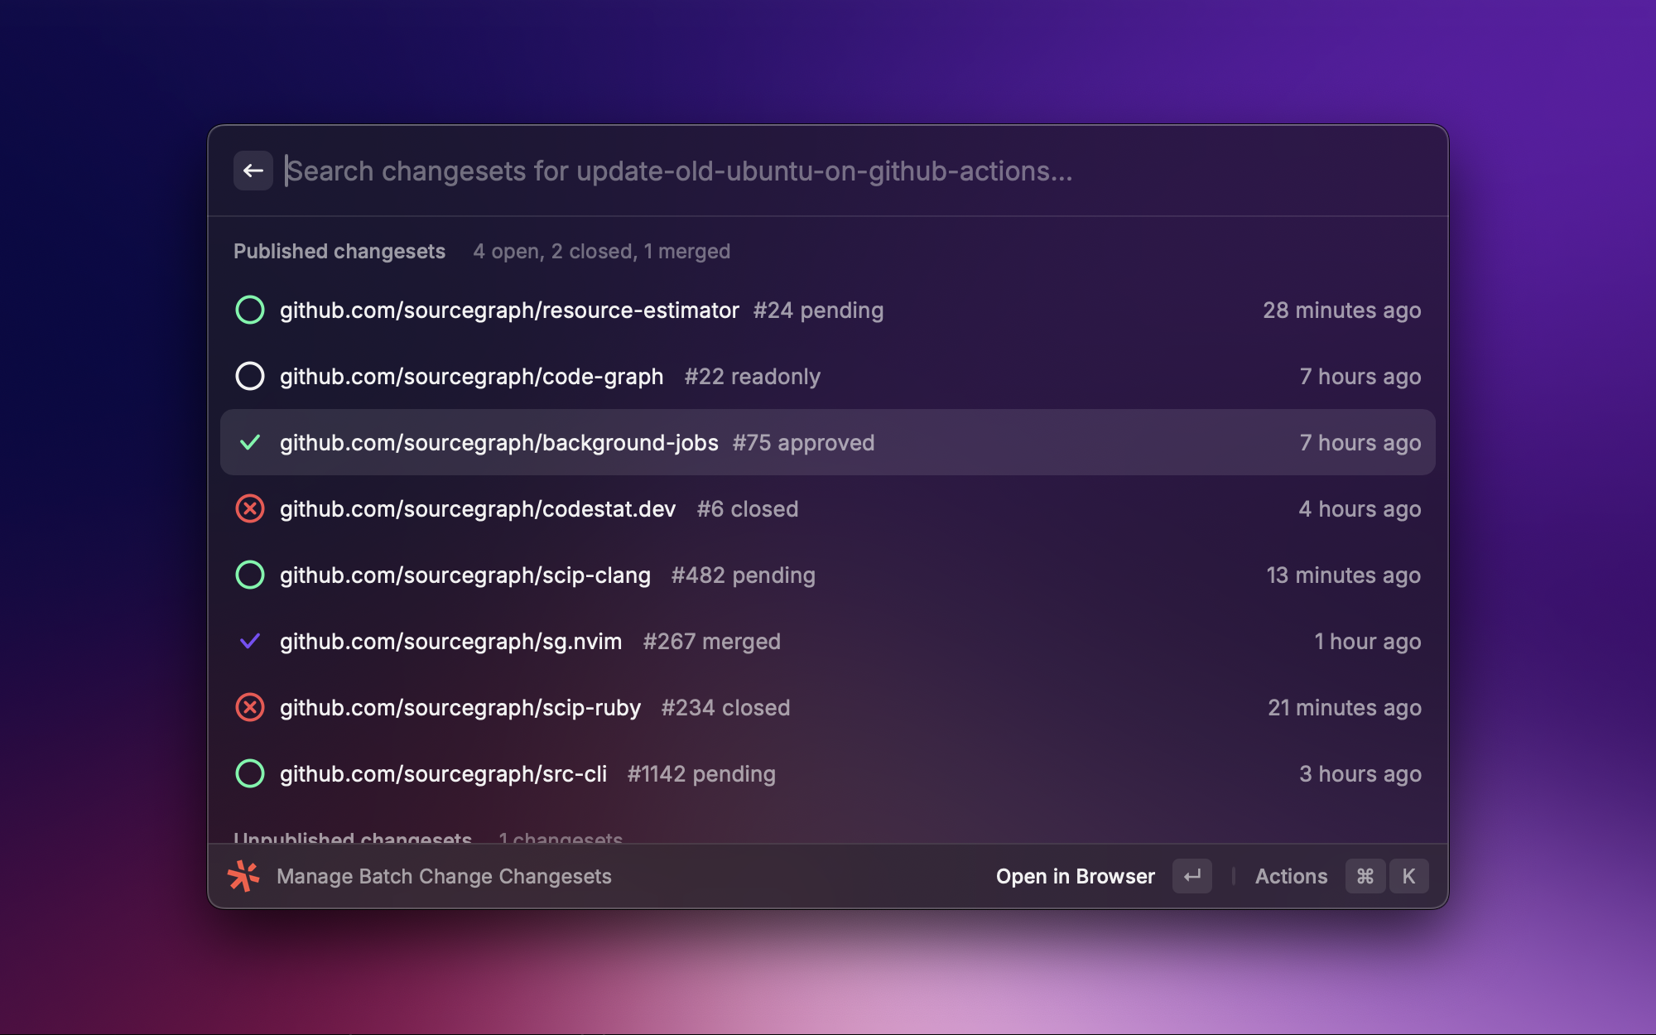
Task: Select the sg.nvim #267 merged changeset
Action: 530,641
